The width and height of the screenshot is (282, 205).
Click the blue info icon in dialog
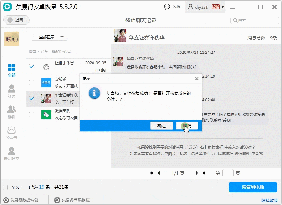(x=94, y=93)
